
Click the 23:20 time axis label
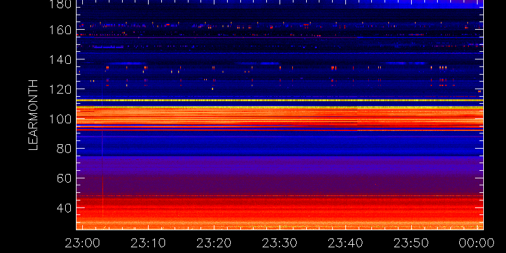pyautogui.click(x=214, y=244)
